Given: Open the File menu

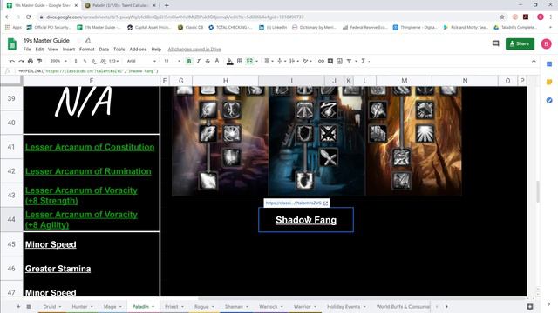Looking at the screenshot, I should pyautogui.click(x=27, y=50).
